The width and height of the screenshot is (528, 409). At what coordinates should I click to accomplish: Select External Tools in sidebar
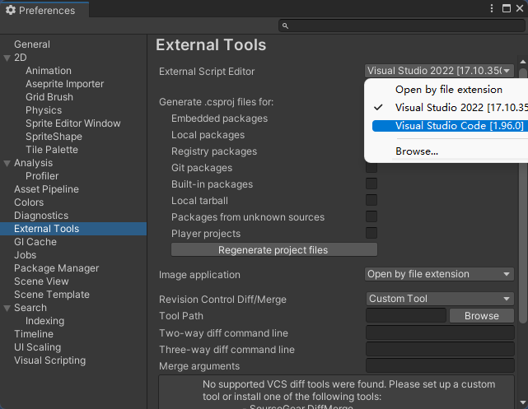(x=73, y=229)
